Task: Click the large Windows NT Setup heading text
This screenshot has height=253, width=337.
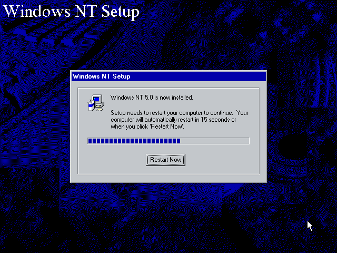Action: 72,11
